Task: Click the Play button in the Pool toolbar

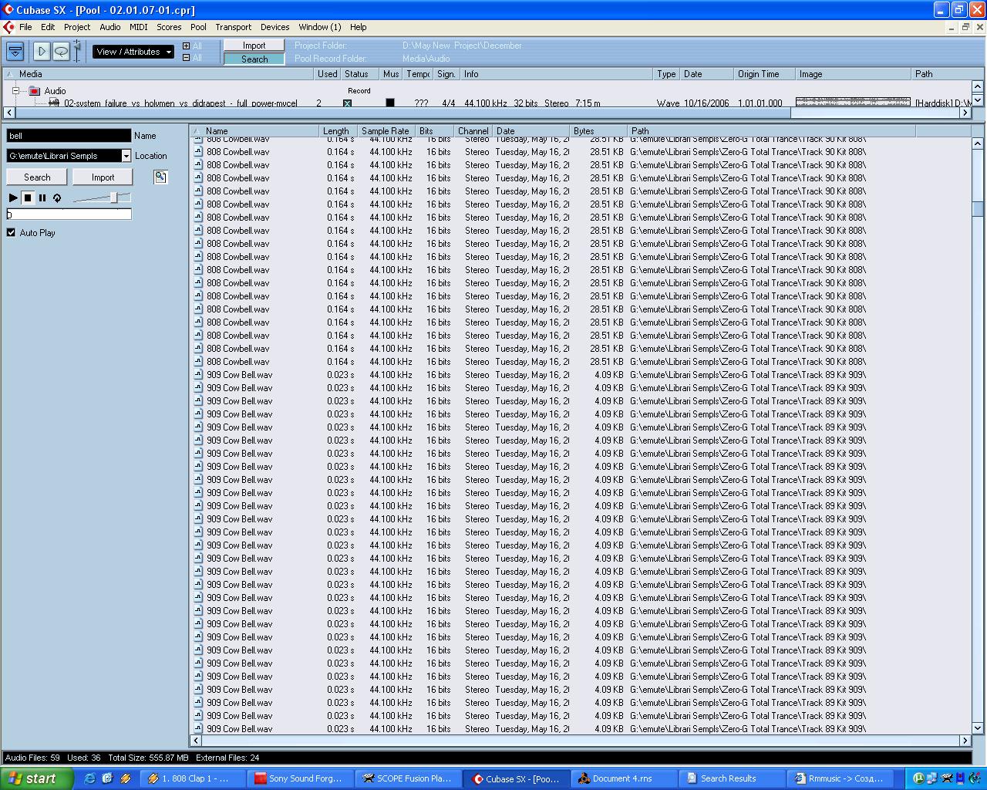Action: pos(42,52)
